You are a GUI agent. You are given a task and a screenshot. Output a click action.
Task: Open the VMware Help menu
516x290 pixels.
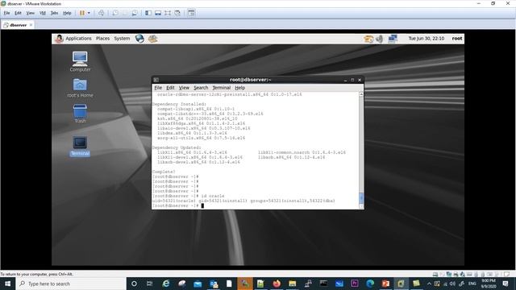[67, 13]
